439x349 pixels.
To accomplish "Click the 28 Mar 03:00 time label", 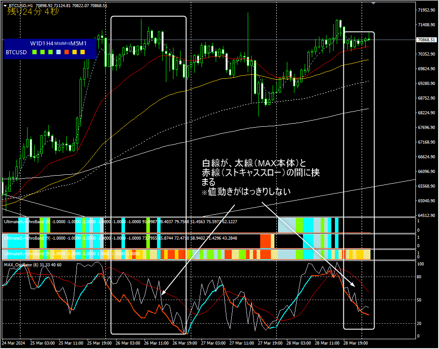I will pyautogui.click(x=299, y=343).
